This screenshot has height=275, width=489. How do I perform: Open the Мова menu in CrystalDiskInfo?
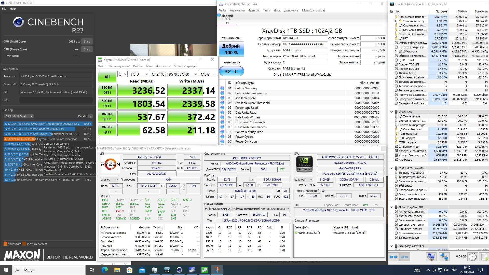pyautogui.click(x=313, y=10)
